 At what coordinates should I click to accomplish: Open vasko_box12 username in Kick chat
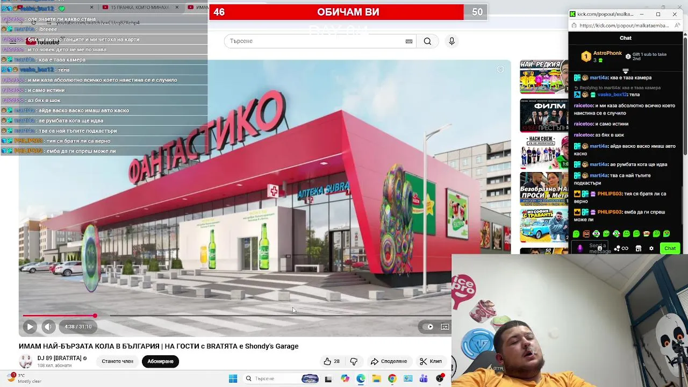click(612, 95)
